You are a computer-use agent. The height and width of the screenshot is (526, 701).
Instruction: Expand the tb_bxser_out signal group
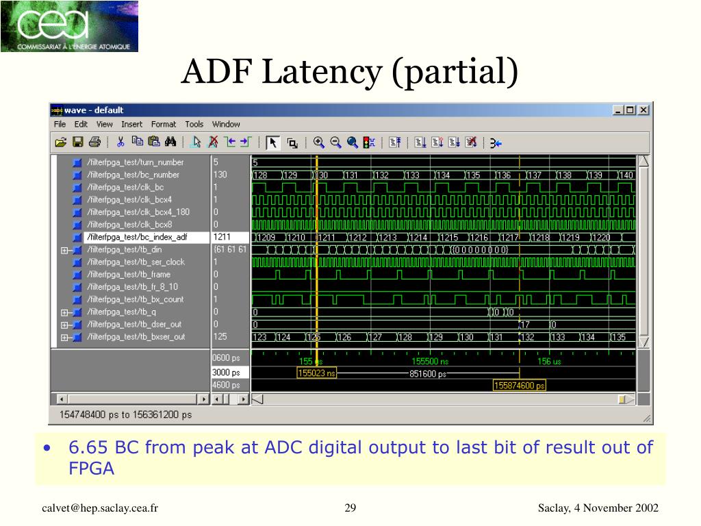(x=64, y=338)
